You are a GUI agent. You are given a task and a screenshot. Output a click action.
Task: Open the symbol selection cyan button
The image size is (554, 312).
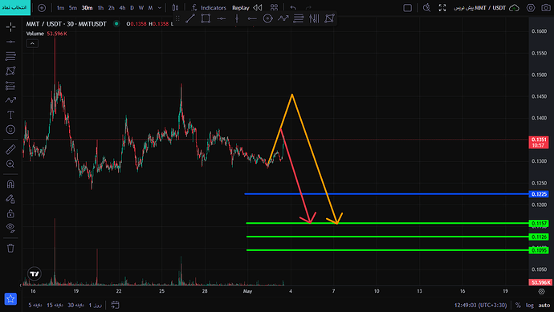coord(14,7)
